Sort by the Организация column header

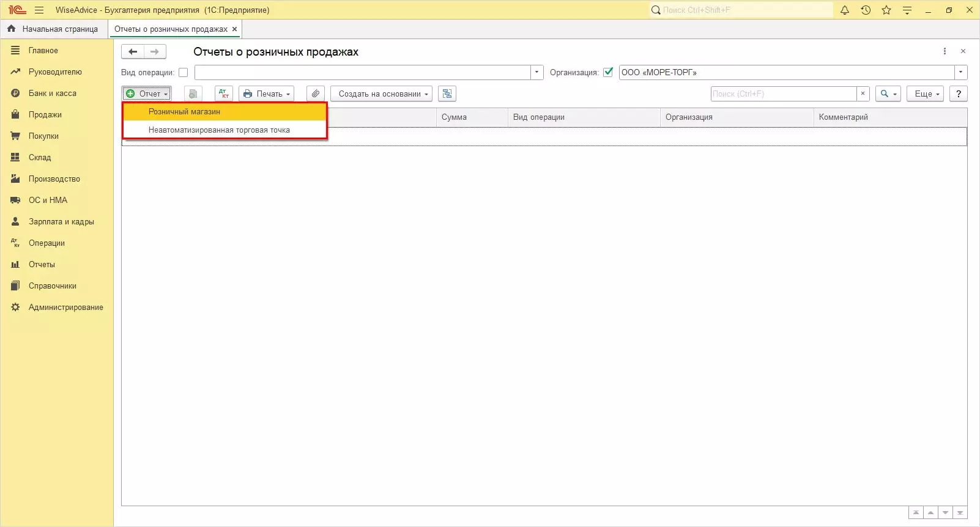[737, 117]
